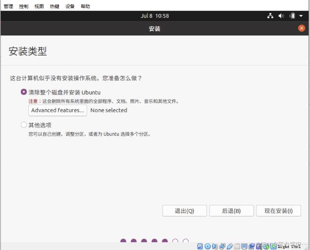Screen dimensions: 310x250
Task: Open the 设备 menu
Action: [x=70, y=6]
